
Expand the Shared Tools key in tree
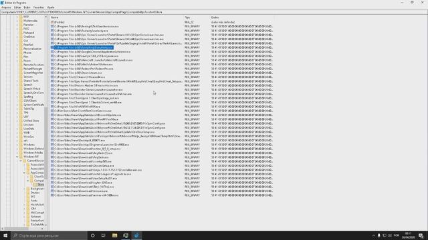(17, 81)
